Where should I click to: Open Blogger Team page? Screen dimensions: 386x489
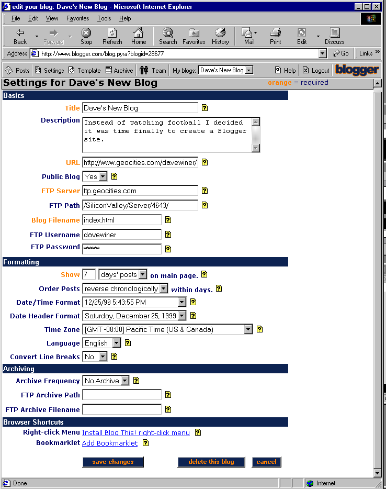tap(153, 70)
